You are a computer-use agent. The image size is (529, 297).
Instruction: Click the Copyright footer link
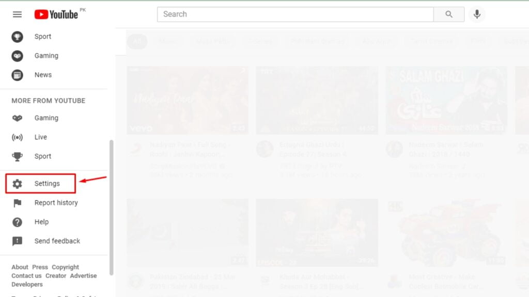point(65,267)
